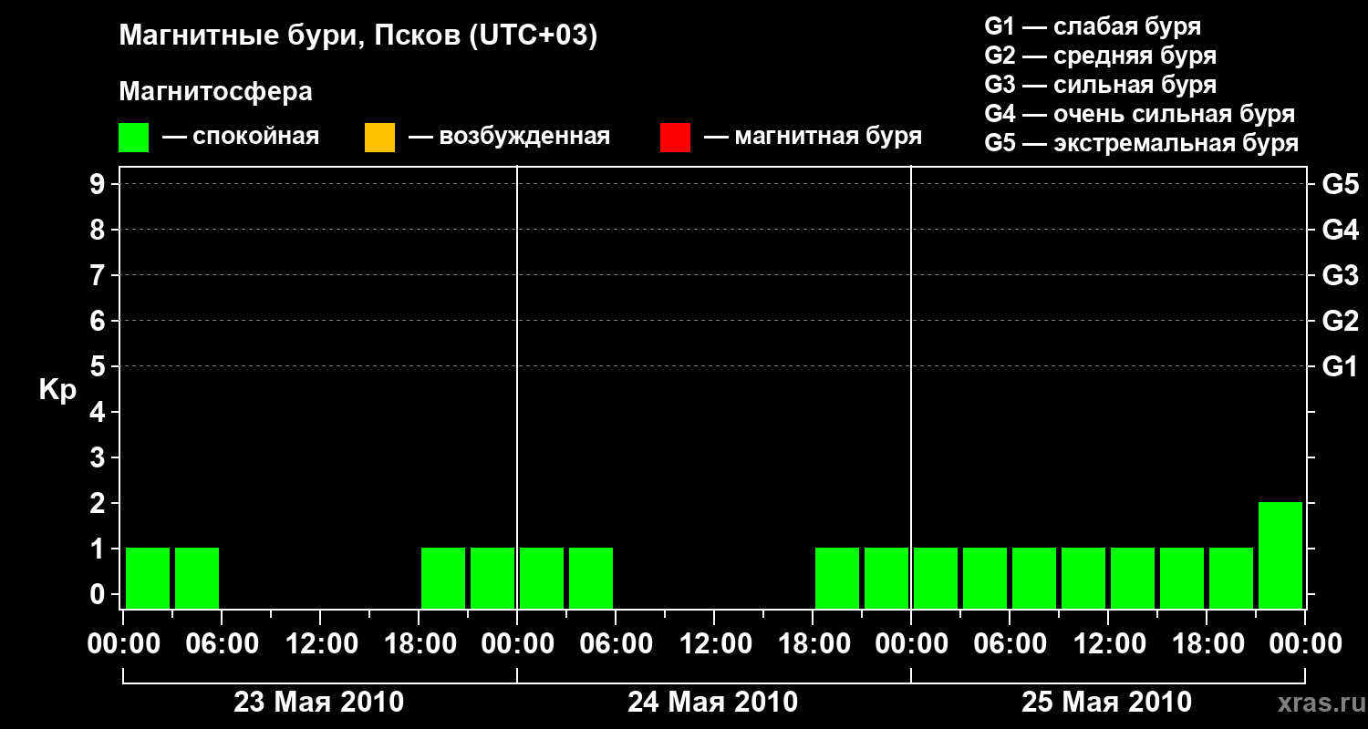Click the right-axis 'G2' label
This screenshot has width=1368, height=729.
pos(1341,321)
